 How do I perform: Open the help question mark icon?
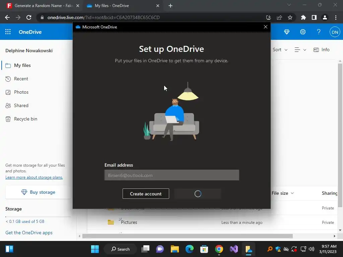click(x=319, y=32)
